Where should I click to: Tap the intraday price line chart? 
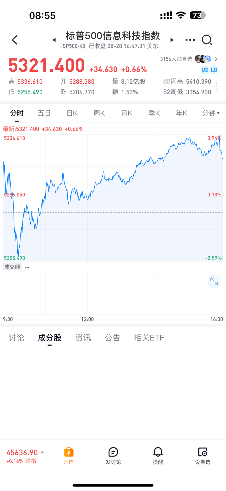(x=113, y=198)
